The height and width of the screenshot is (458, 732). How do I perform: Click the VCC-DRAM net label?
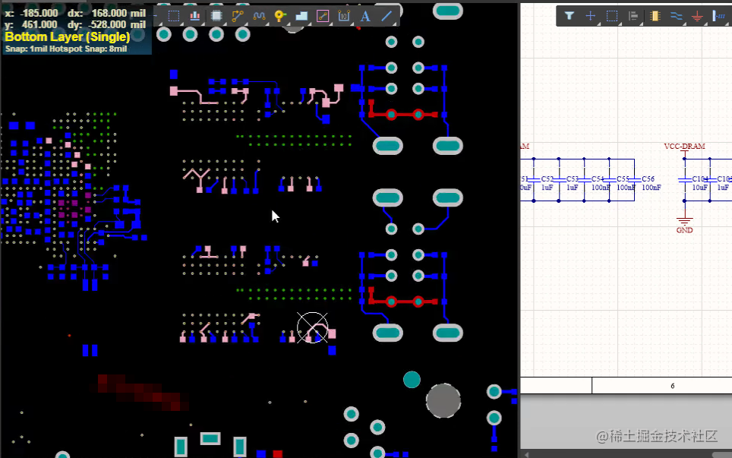tap(684, 146)
